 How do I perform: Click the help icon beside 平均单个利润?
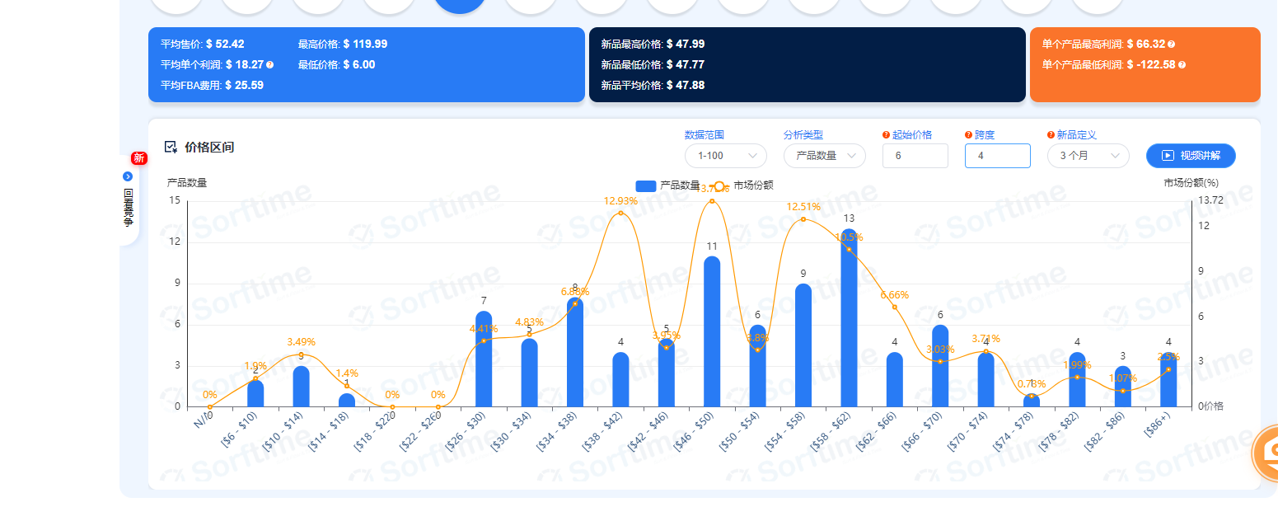click(x=269, y=65)
